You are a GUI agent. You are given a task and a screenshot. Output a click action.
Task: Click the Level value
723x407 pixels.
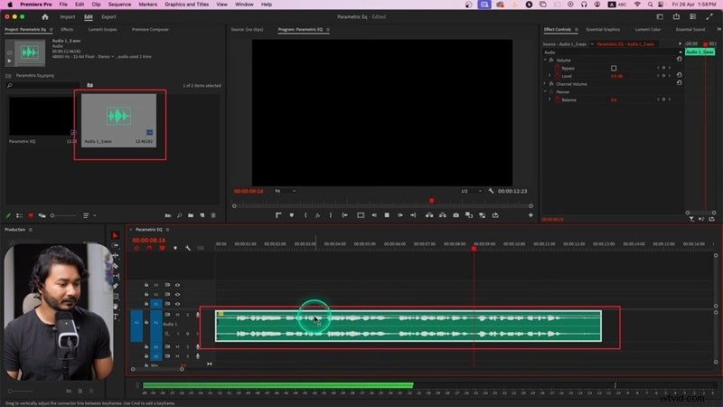click(x=616, y=76)
